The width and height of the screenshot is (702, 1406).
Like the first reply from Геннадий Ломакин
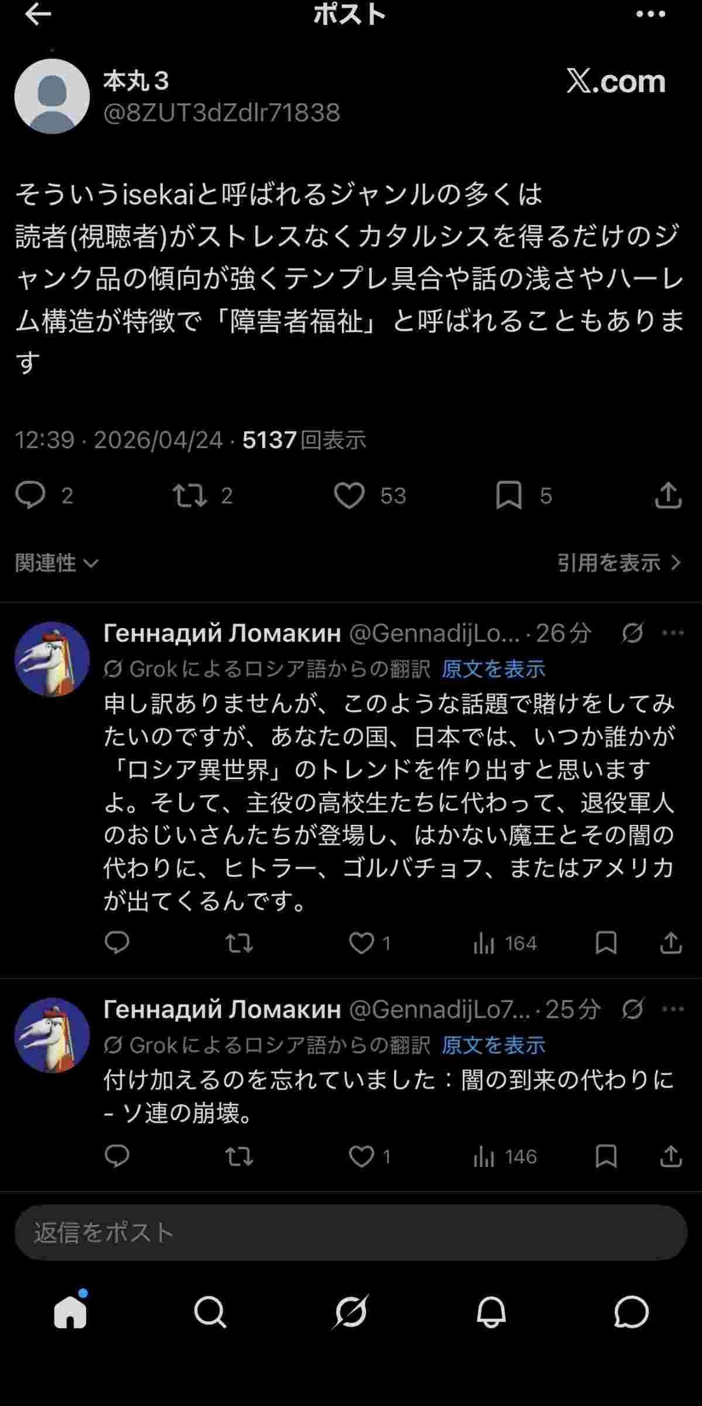pos(361,943)
